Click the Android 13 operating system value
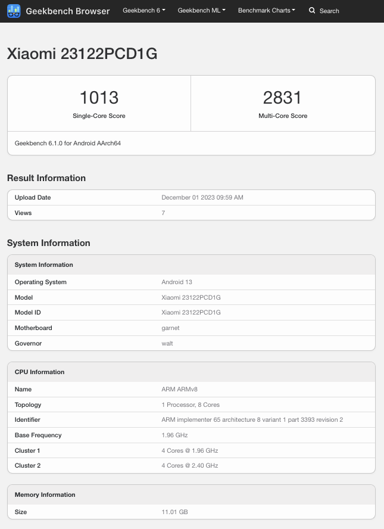 177,282
